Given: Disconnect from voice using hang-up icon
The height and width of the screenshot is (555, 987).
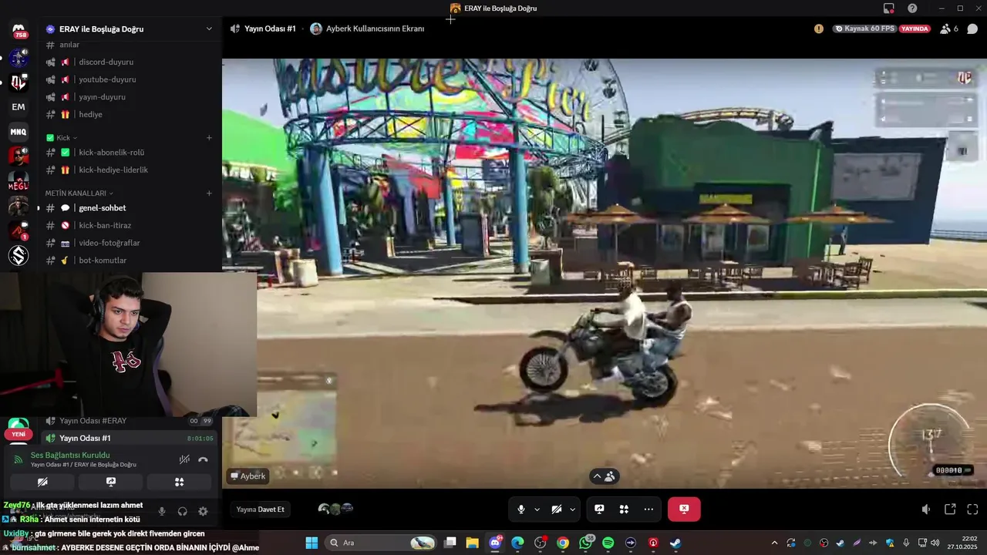Looking at the screenshot, I should tap(203, 459).
